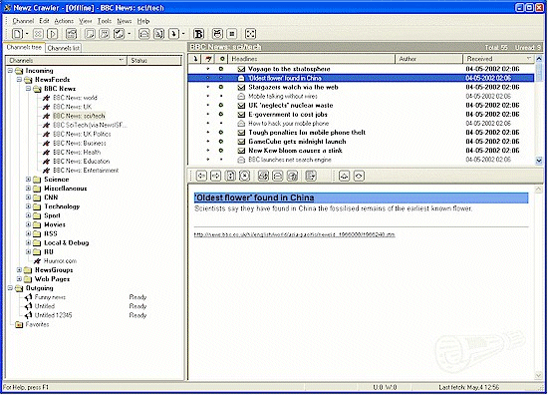Select the BBC News: Business channel
548x395 pixels.
[80, 143]
